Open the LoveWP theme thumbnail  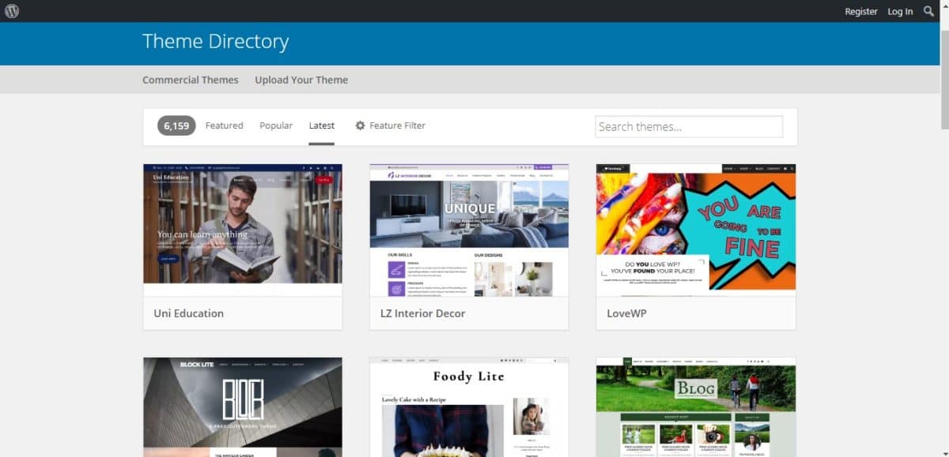point(695,227)
